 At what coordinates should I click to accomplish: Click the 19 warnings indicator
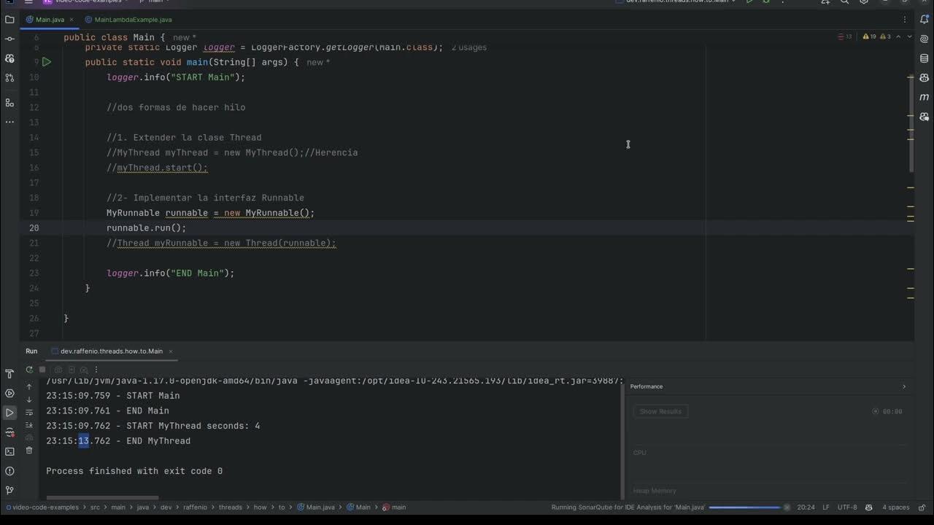(x=869, y=36)
